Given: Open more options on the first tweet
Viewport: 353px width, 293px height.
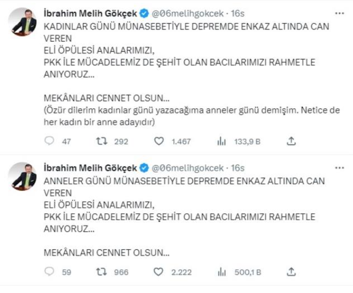Looking at the screenshot, I should (x=339, y=14).
